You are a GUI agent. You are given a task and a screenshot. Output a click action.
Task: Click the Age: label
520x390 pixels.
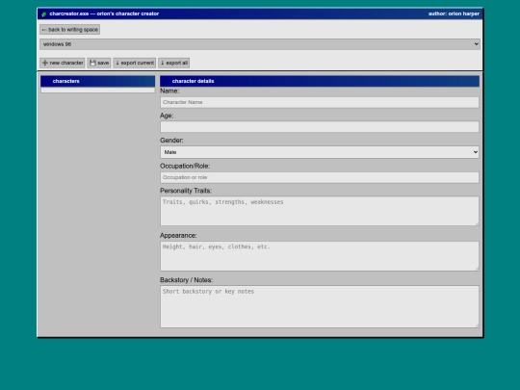(167, 116)
